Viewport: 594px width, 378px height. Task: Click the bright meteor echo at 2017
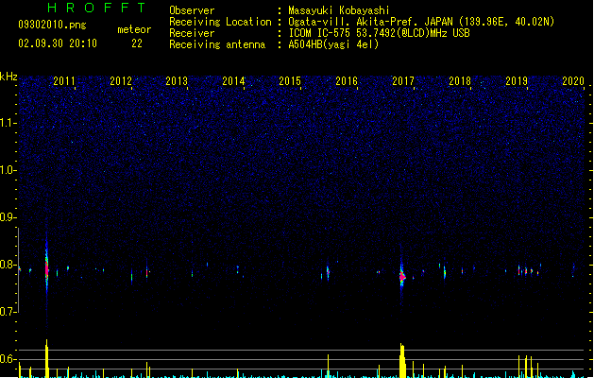click(402, 276)
